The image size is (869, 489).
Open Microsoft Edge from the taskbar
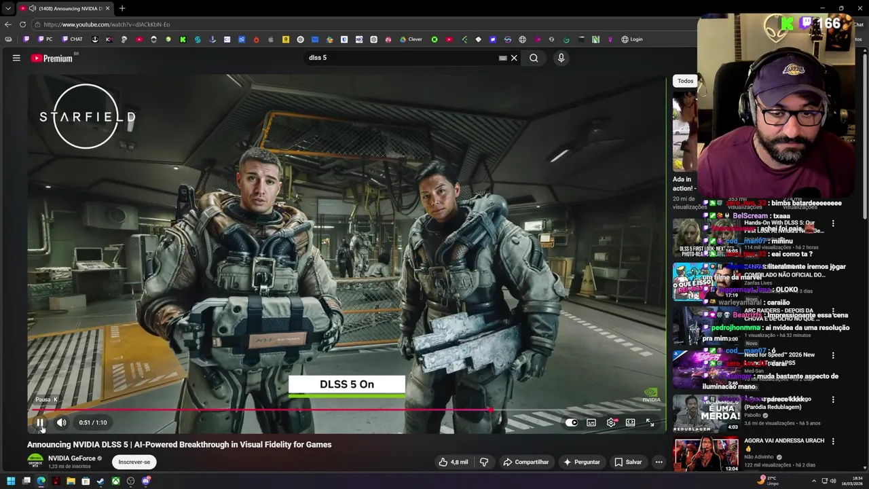point(41,481)
